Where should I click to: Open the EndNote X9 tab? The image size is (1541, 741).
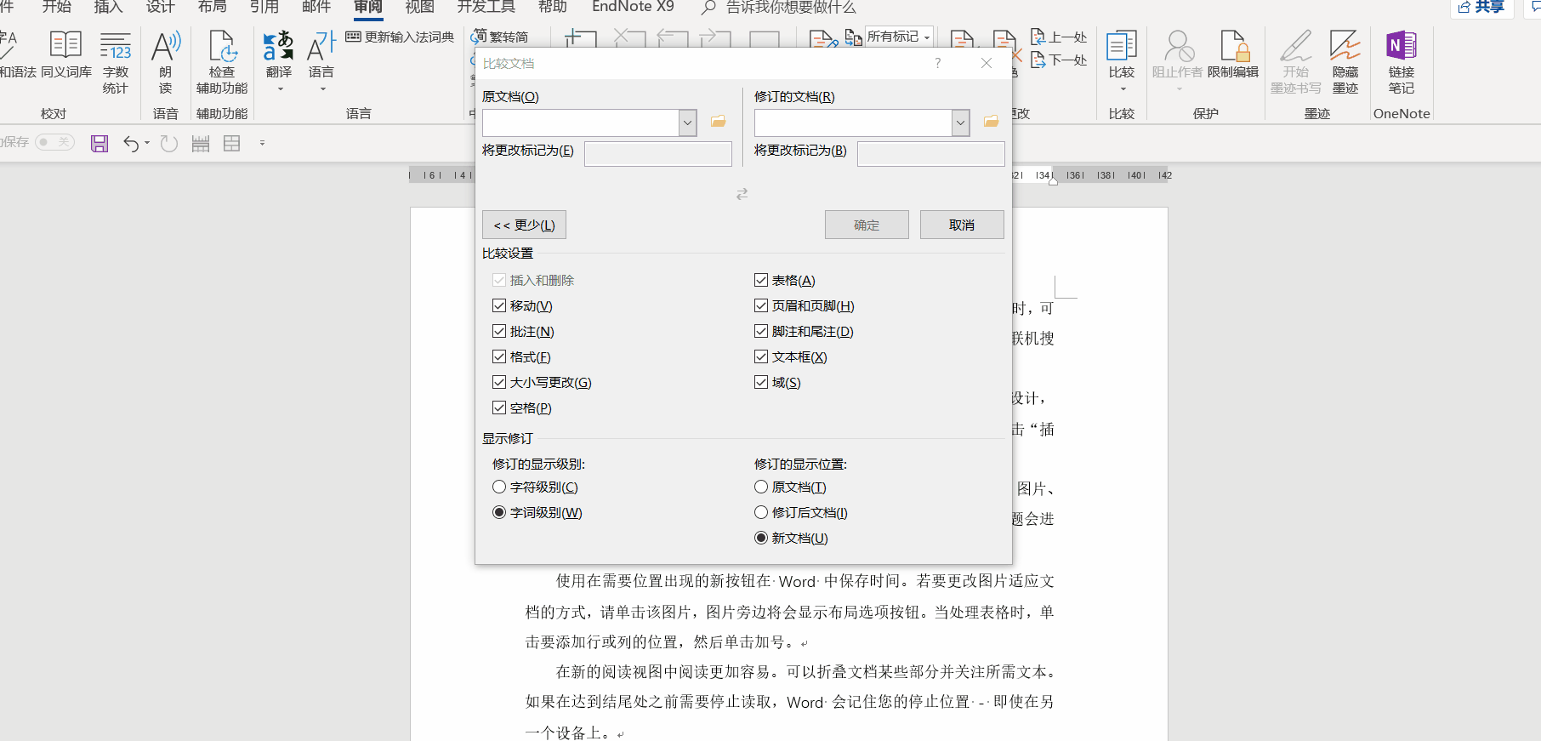point(633,8)
